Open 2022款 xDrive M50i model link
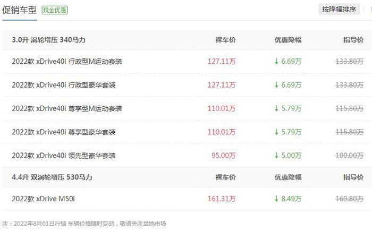 44,199
